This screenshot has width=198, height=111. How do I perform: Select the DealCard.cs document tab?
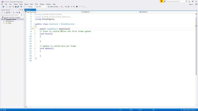[28, 10]
